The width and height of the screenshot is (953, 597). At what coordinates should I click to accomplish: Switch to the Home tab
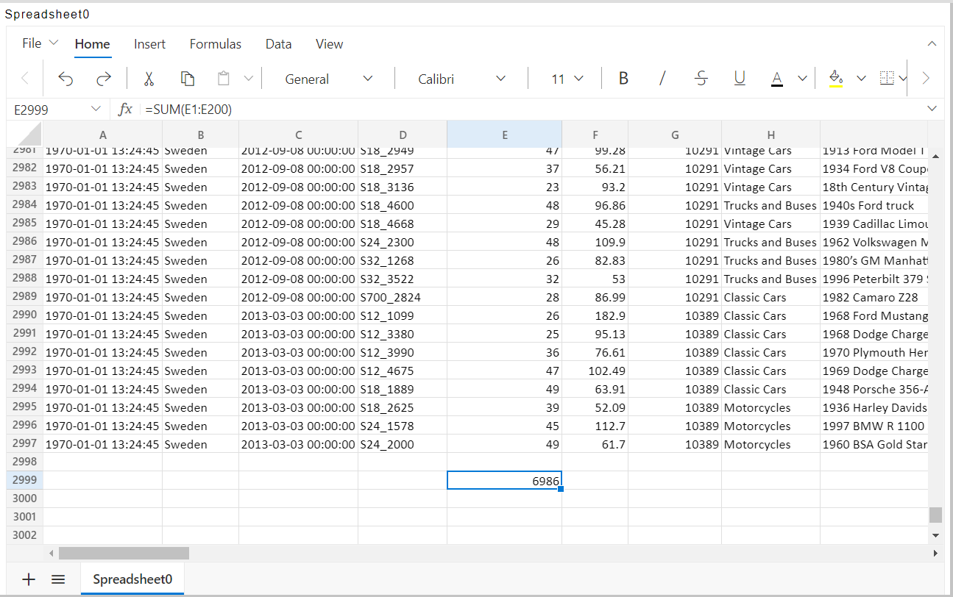point(93,44)
